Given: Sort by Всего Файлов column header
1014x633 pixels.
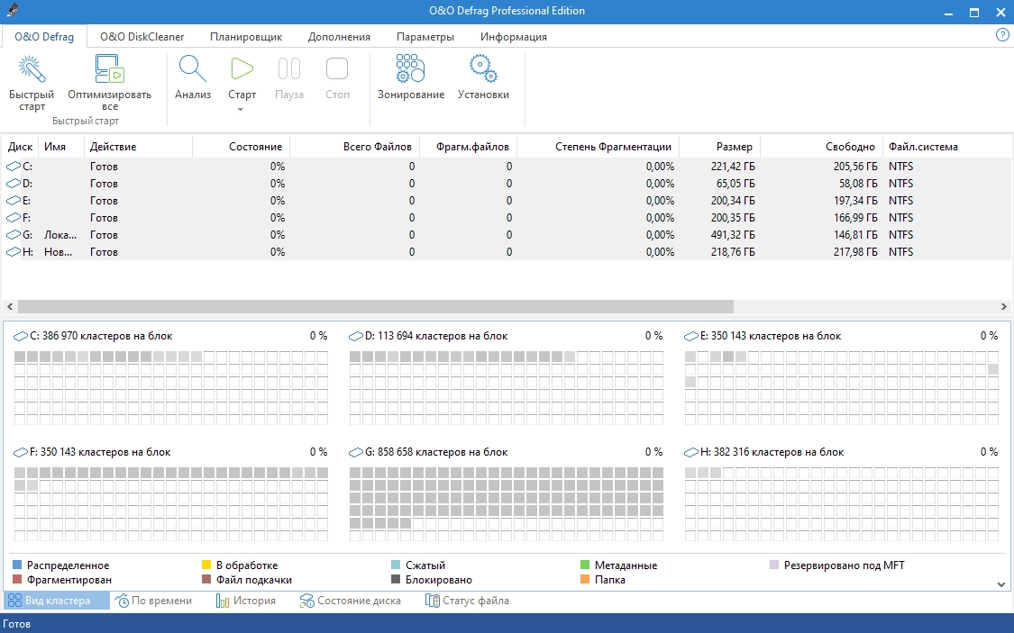Looking at the screenshot, I should point(355,147).
